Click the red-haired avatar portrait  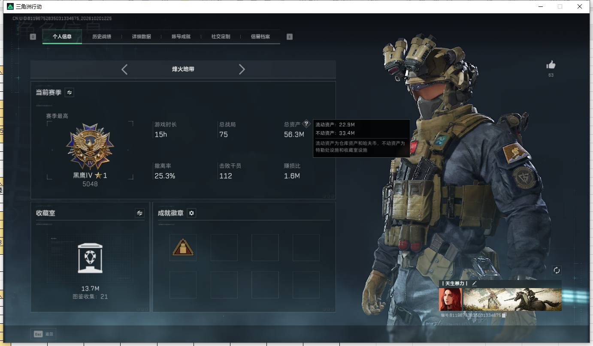pos(450,299)
